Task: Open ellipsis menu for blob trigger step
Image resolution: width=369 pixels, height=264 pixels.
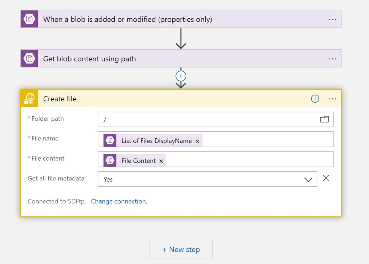Action: click(332, 19)
